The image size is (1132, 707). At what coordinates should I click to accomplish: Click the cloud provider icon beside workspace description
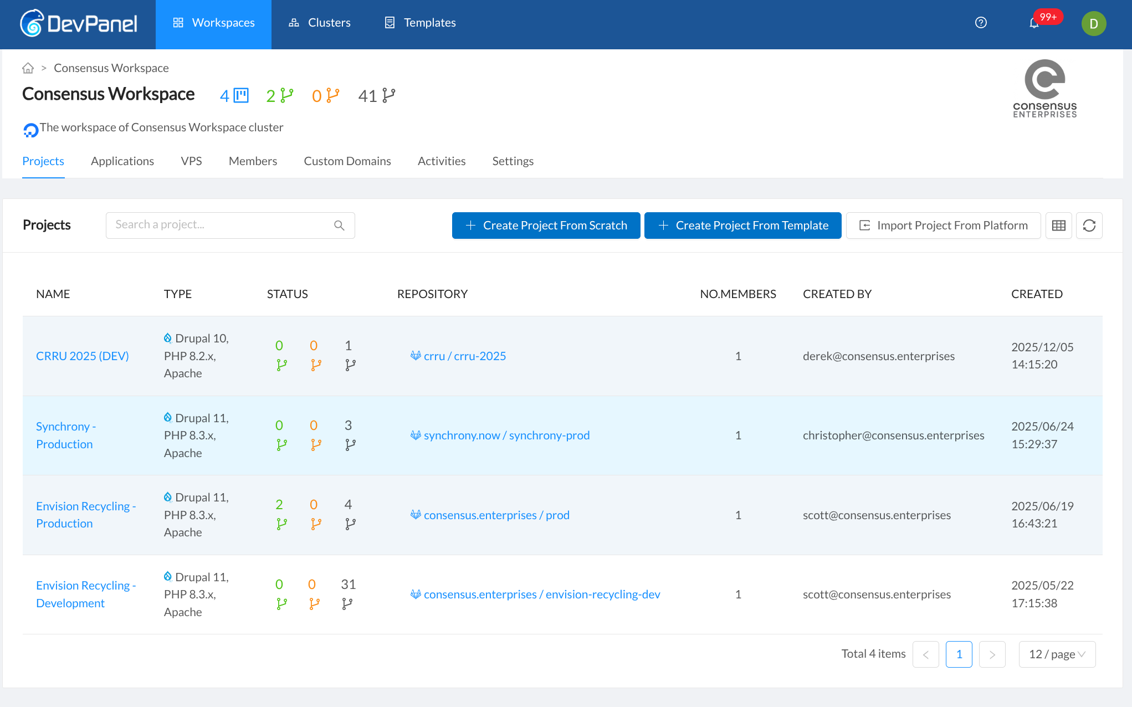click(30, 130)
